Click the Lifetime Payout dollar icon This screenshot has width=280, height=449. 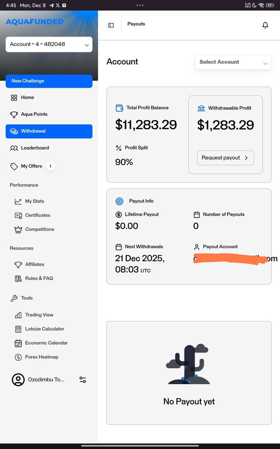click(x=119, y=214)
